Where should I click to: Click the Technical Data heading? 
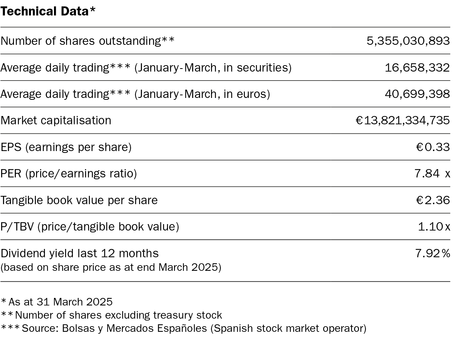click(48, 11)
